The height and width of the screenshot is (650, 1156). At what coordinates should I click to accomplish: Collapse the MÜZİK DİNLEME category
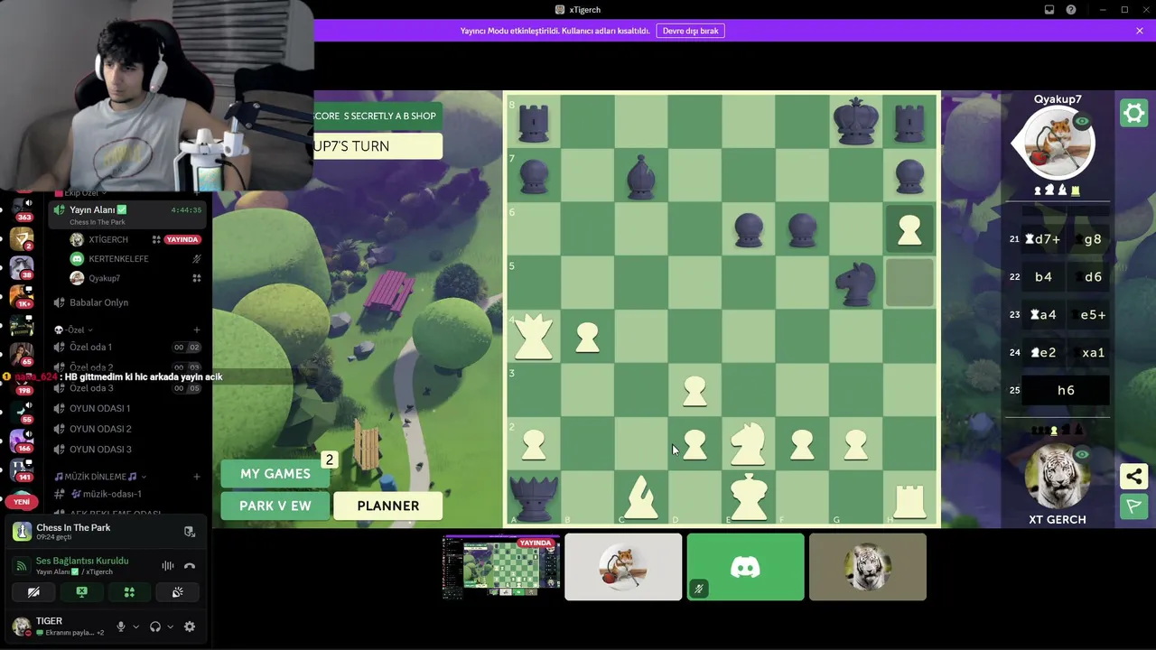point(99,477)
